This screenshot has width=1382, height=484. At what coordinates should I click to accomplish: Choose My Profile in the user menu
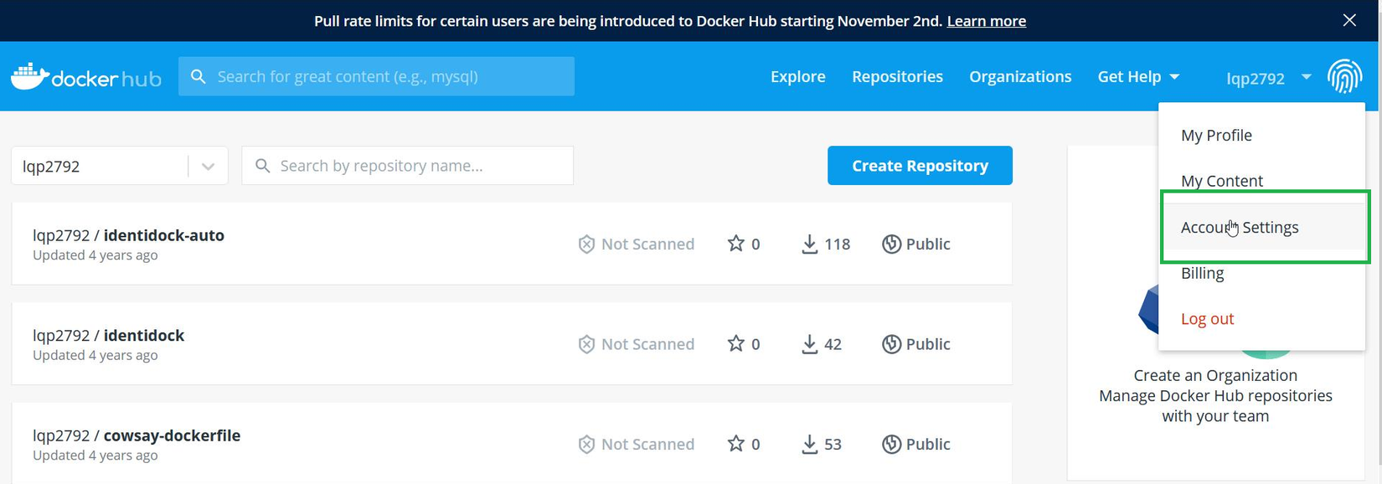1216,136
